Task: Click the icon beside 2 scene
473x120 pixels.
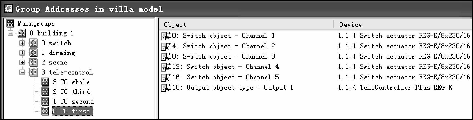Action: point(34,63)
